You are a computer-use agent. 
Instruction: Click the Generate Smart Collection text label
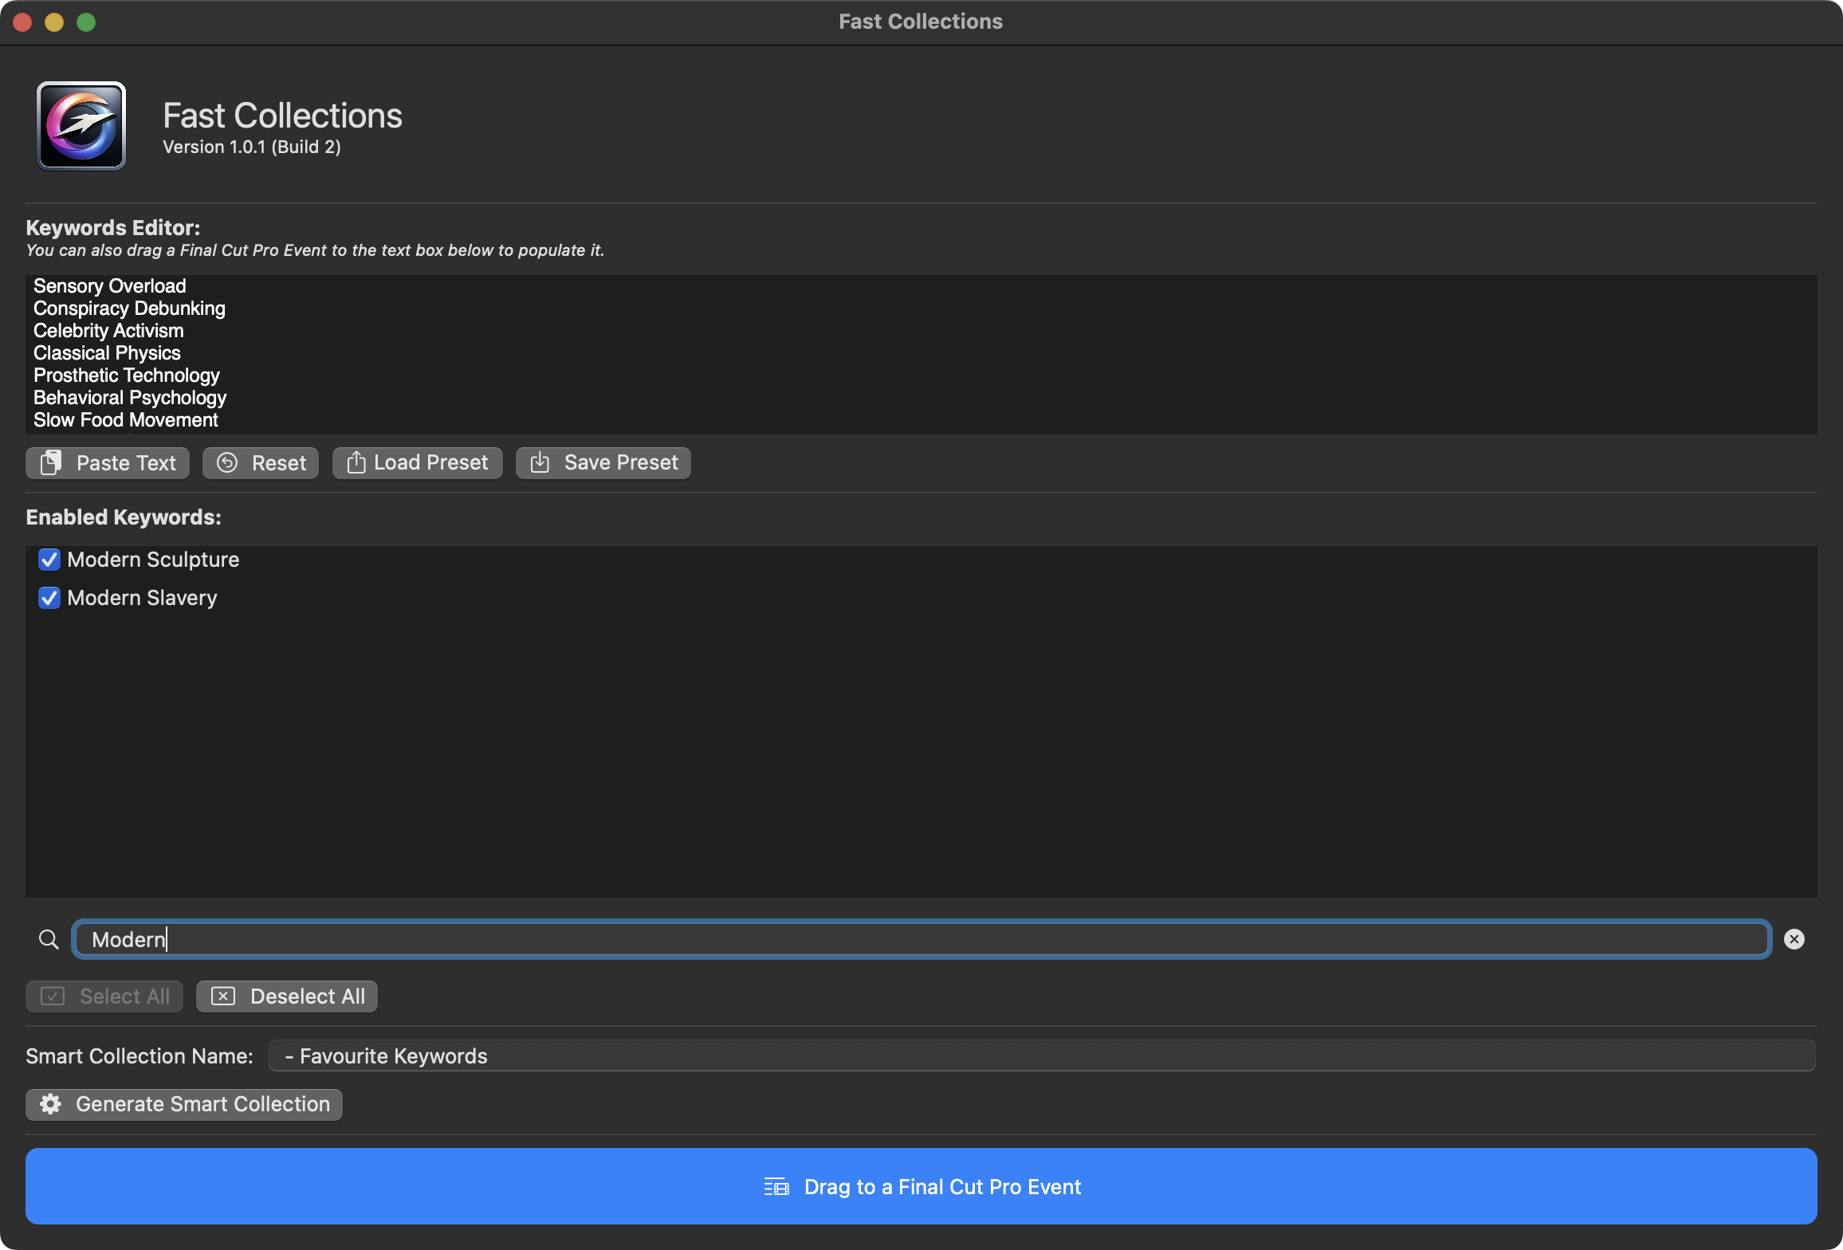point(202,1104)
